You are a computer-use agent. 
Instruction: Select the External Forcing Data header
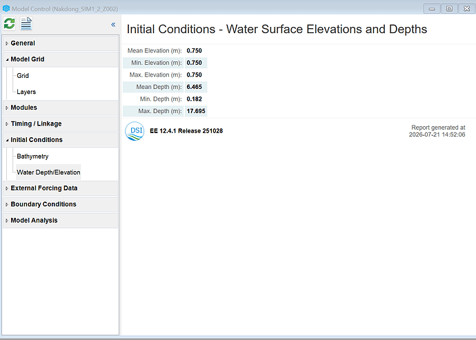61,188
